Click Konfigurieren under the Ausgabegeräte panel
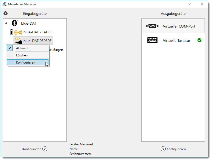This screenshot has width=212, height=161. [x=176, y=149]
